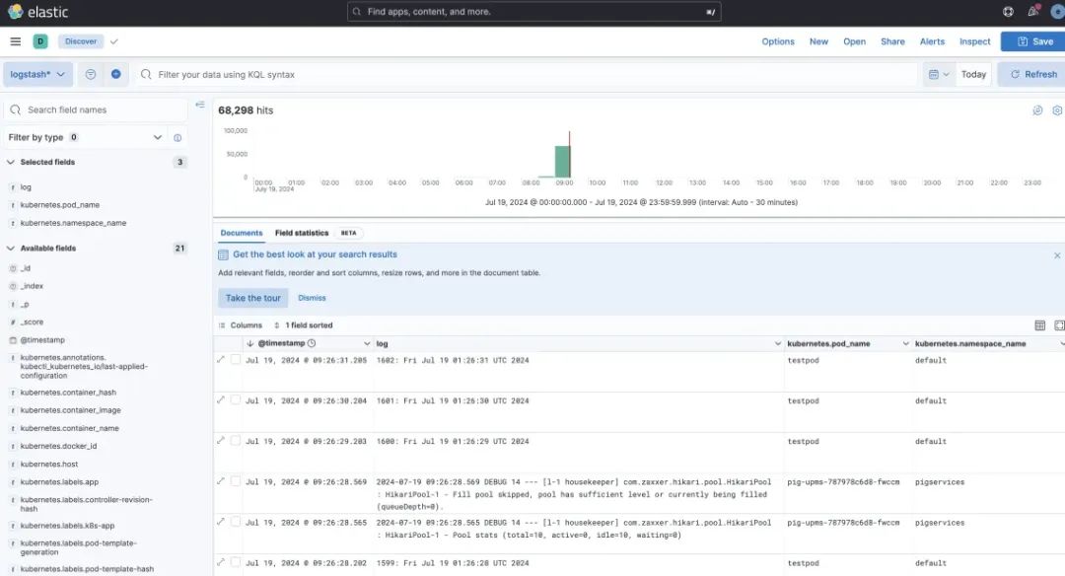Expand document row for 09:26:28.565
Viewport: 1065px width, 576px height.
[x=221, y=522]
